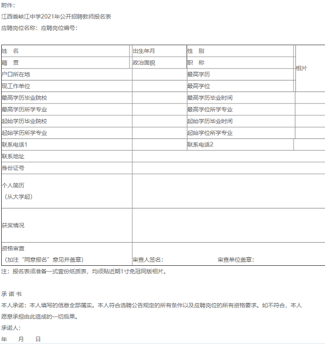Select the 出生年月 birth date cell

coord(159,51)
